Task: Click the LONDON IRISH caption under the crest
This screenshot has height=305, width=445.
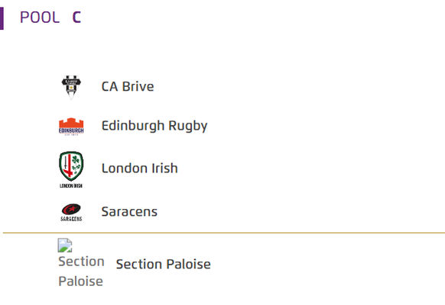Action: point(71,185)
